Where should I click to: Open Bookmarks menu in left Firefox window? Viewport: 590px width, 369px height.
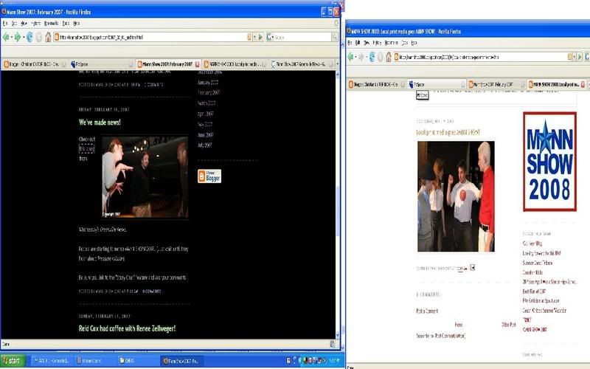51,24
